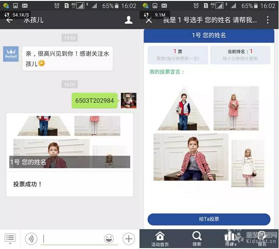Tap the mail notification icon in left status bar
This screenshot has width=279, height=249.
point(25,6)
